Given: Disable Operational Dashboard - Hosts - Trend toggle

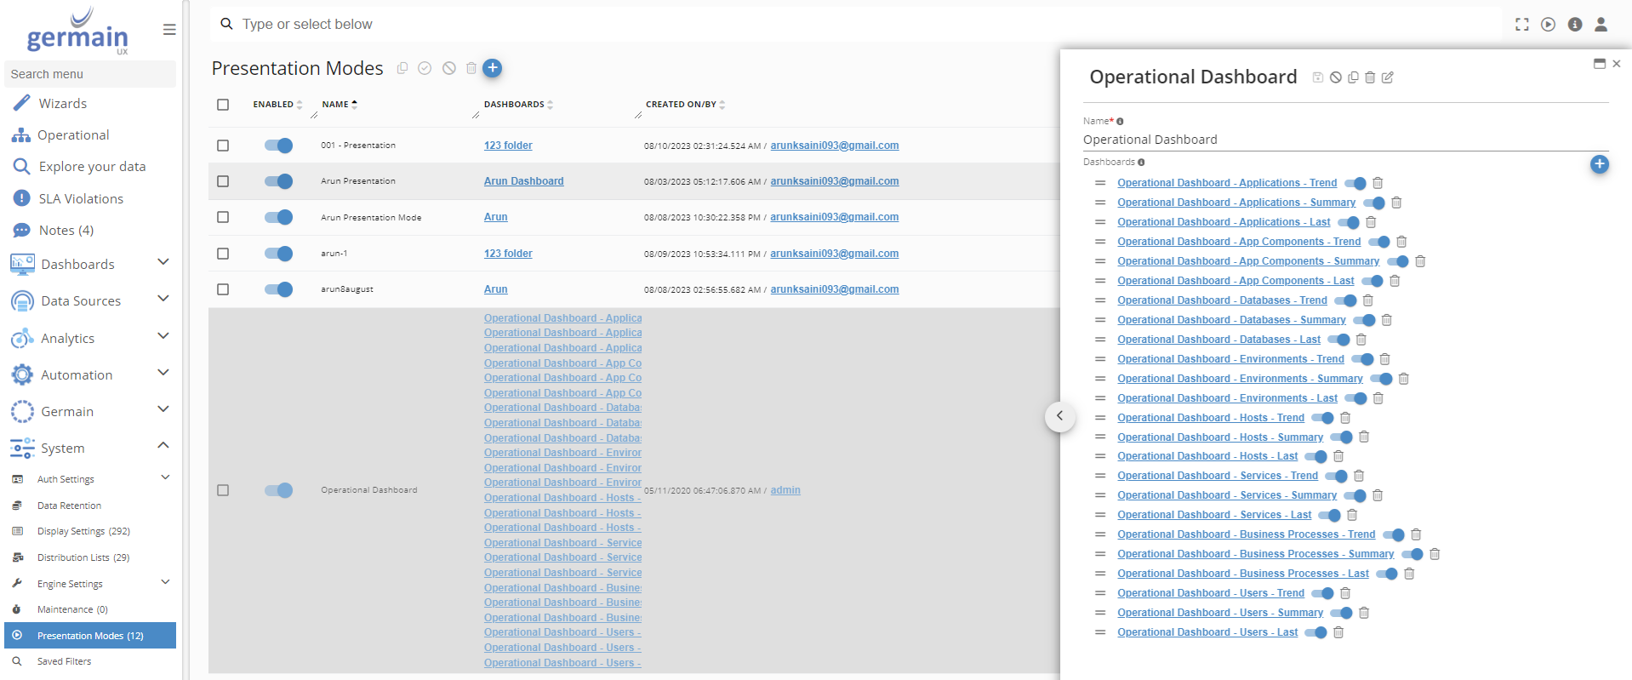Looking at the screenshot, I should point(1322,418).
